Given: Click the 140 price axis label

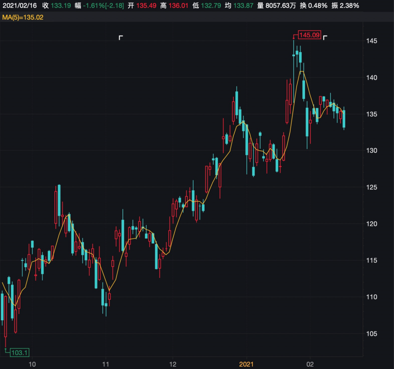Looking at the screenshot, I should [x=372, y=78].
